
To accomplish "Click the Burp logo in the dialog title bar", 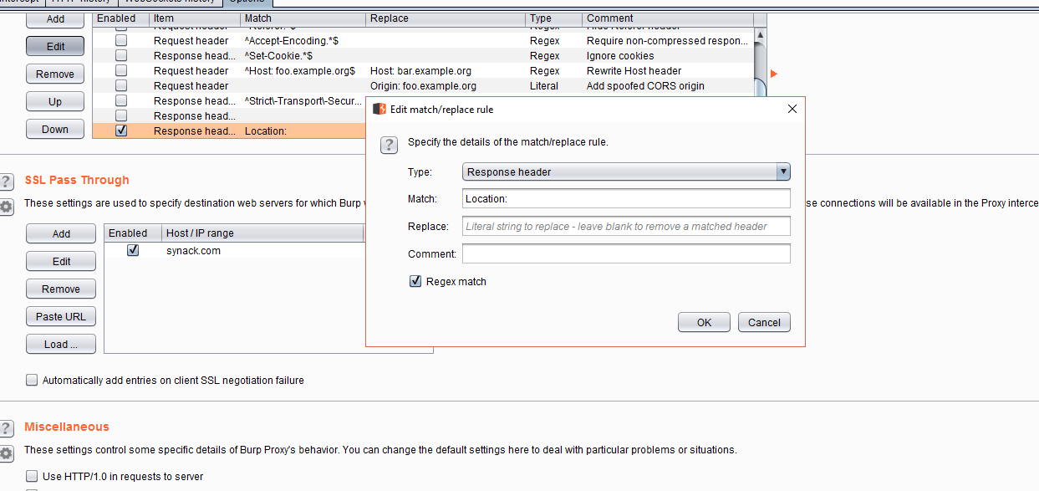I will coord(379,109).
